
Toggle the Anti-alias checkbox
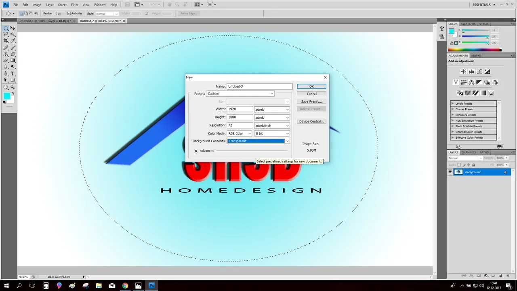69,13
